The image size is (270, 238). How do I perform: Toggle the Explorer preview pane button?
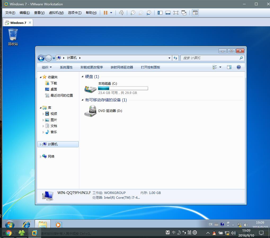tap(229, 67)
